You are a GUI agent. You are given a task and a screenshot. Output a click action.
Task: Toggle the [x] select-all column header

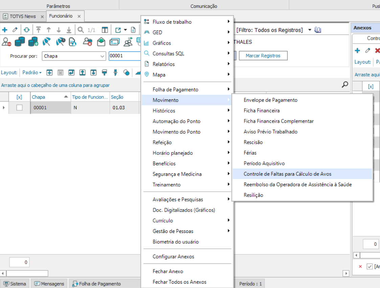pyautogui.click(x=19, y=97)
